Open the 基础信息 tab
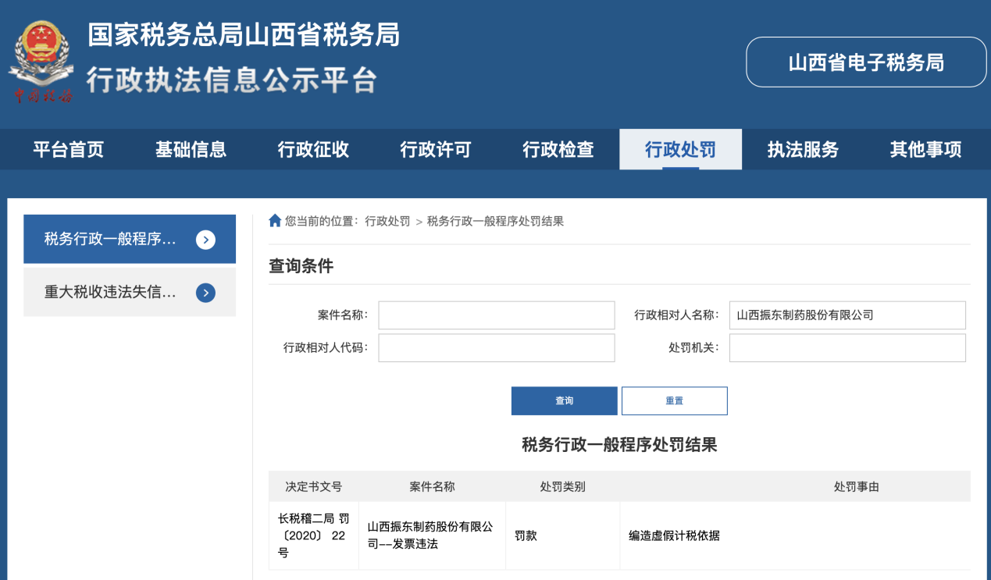This screenshot has height=580, width=991. click(x=191, y=149)
